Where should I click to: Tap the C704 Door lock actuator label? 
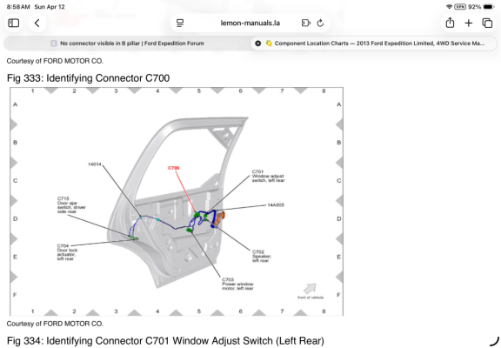(68, 252)
